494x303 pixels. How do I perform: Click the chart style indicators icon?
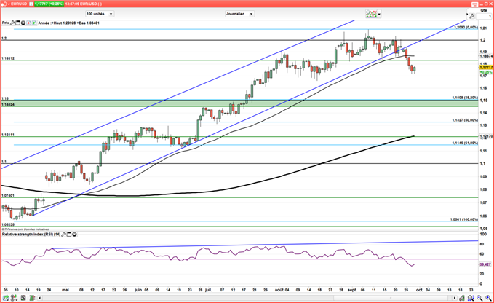pos(371,14)
